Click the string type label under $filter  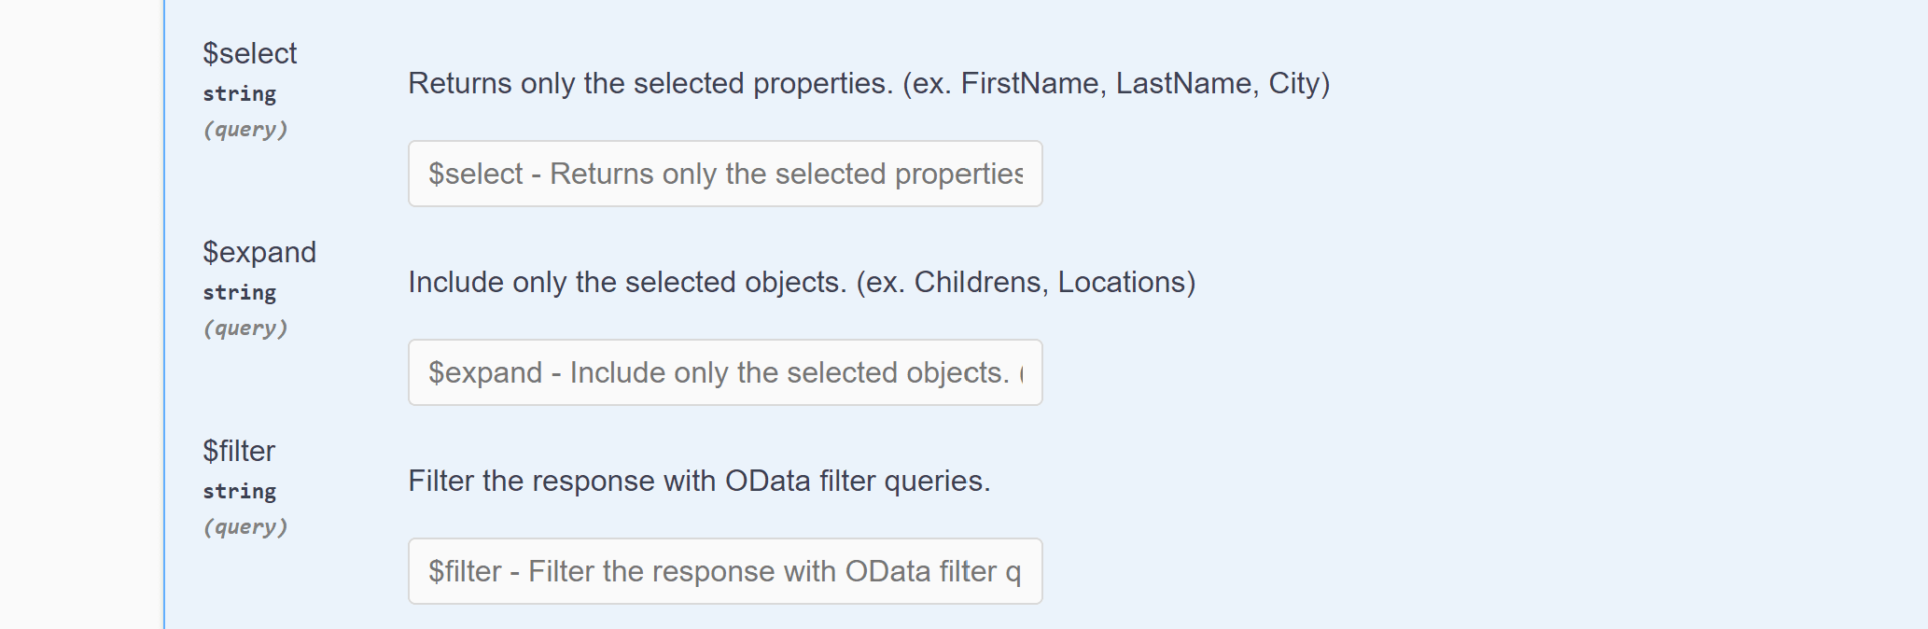coord(239,490)
